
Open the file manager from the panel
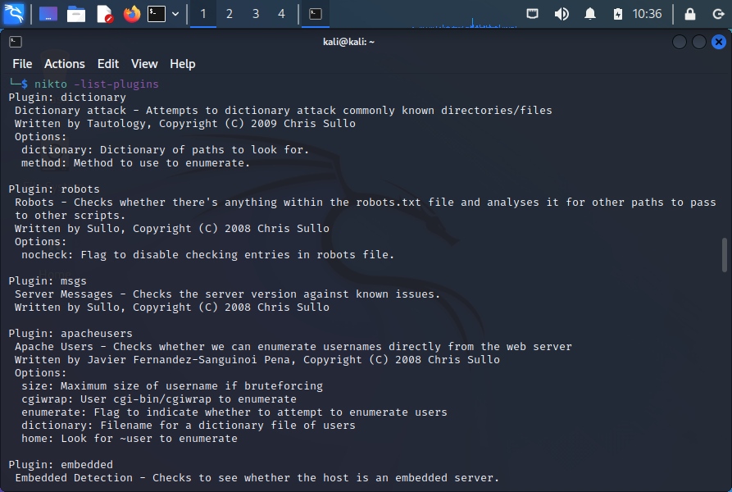[76, 14]
